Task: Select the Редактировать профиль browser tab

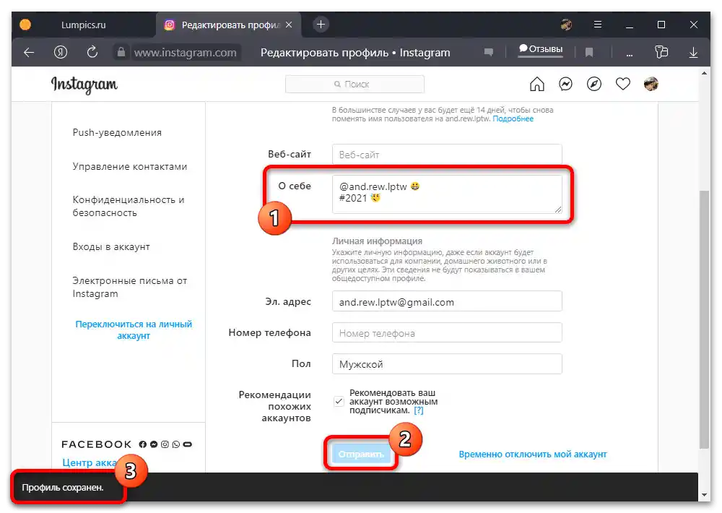Action: 229,25
